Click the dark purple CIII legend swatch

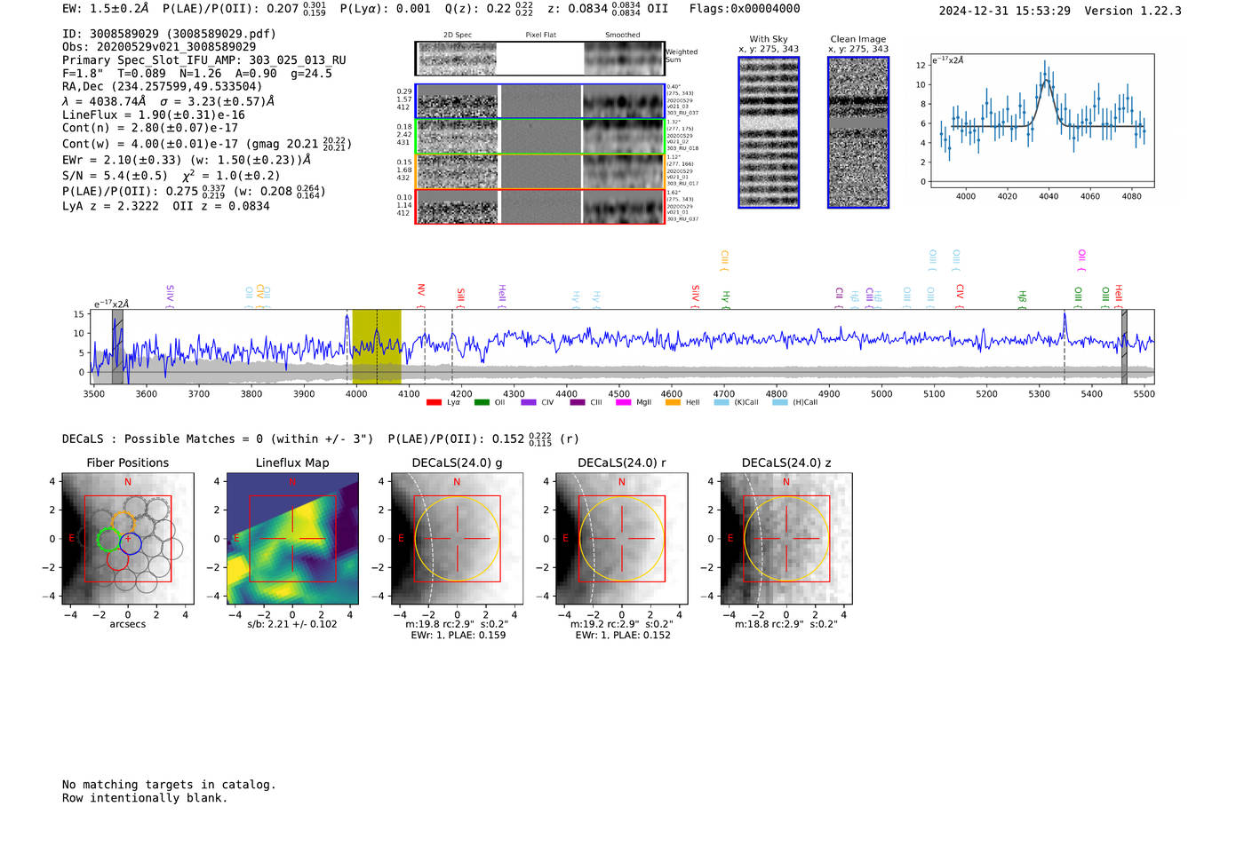[x=578, y=403]
